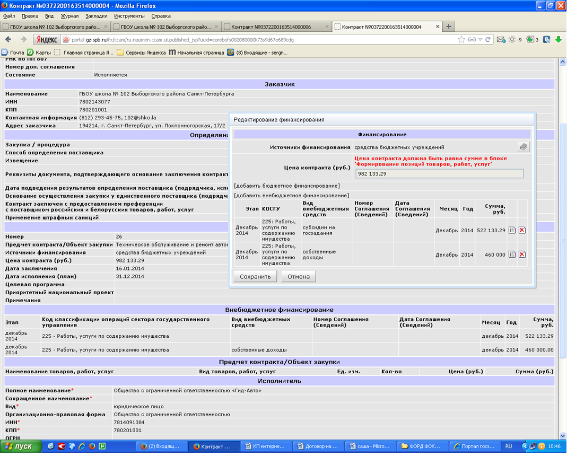Viewport: 567px width, 456px height.
Task: Switch to Контракt №...000006 tab
Action: click(276, 27)
